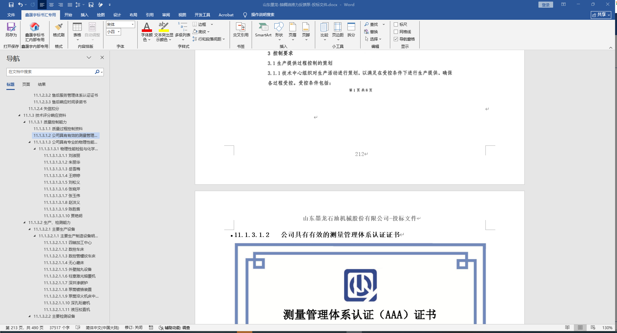Activate the 格式刷 format painter

pyautogui.click(x=59, y=30)
